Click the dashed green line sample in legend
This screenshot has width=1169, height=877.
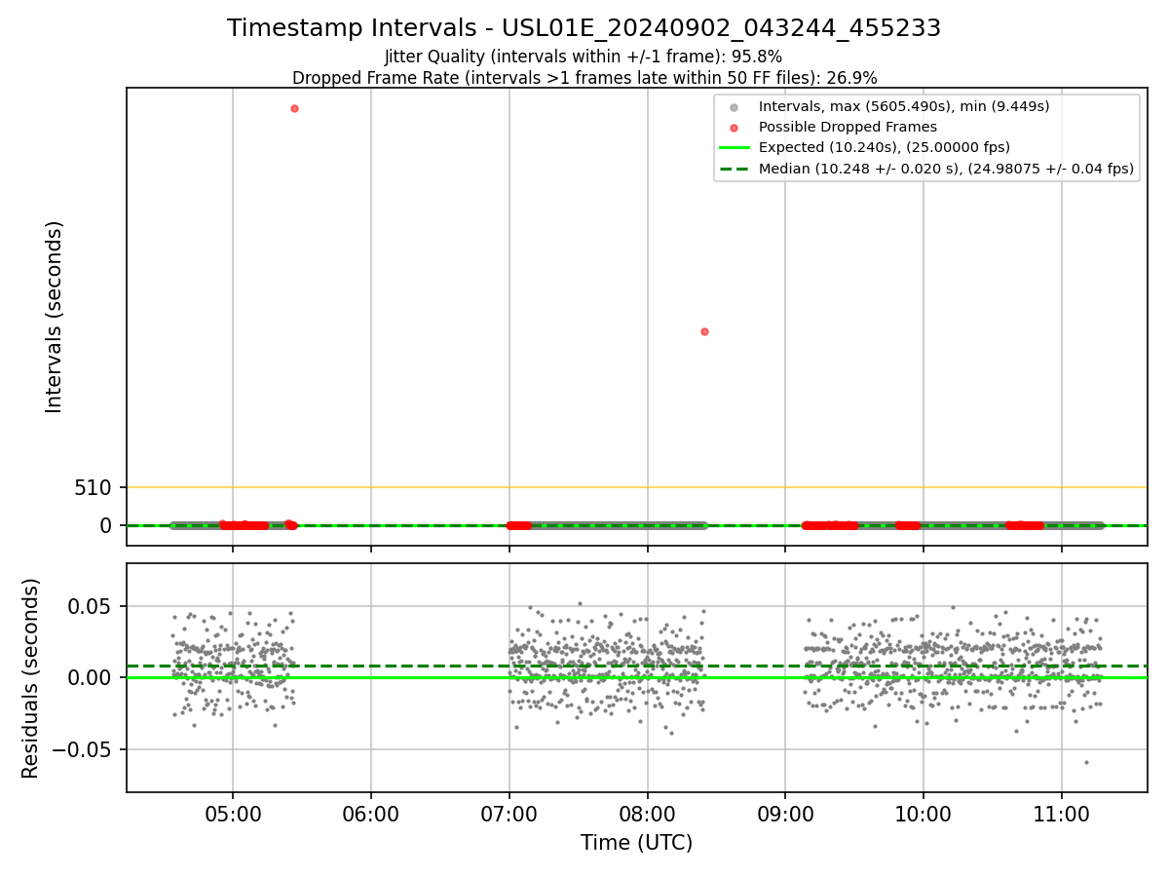735,169
